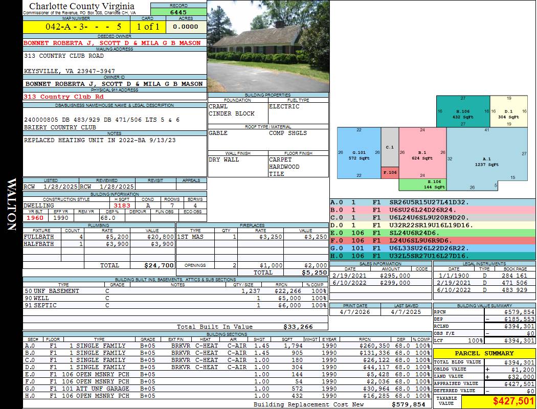This screenshot has width=537, height=409.
Task: Click the "1 of 1" card indicator
Action: (x=148, y=27)
